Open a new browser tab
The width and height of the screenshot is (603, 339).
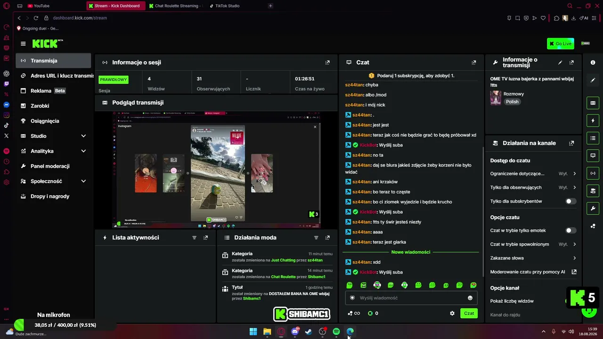coord(270,6)
